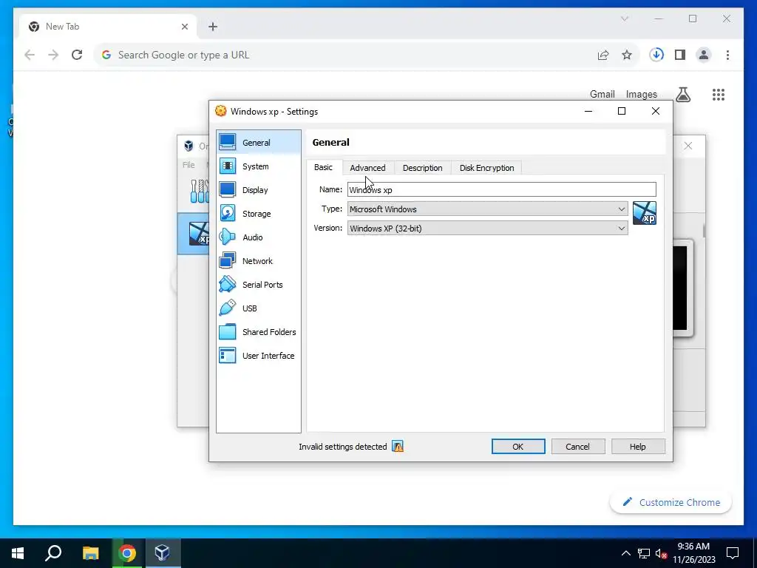Open the Network settings icon
The width and height of the screenshot is (757, 568).
click(x=228, y=260)
